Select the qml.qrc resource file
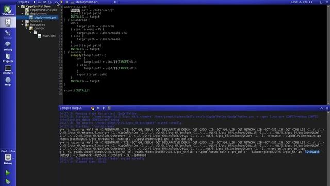Image resolution: width=330 pixels, height=186 pixels. (x=39, y=28)
